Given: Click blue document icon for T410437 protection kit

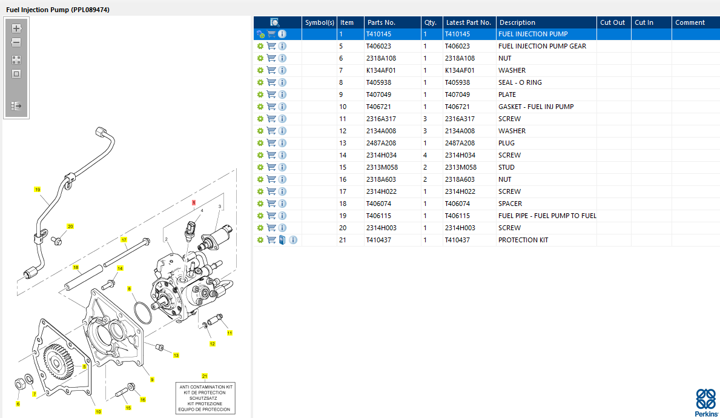Looking at the screenshot, I should coord(282,240).
